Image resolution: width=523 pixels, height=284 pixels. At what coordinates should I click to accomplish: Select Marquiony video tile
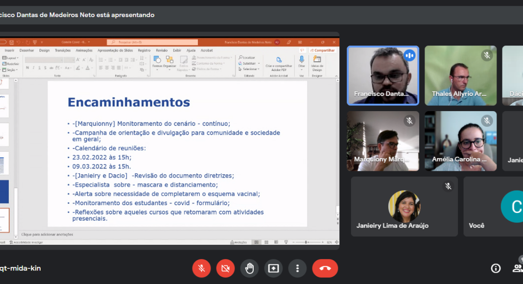click(383, 141)
